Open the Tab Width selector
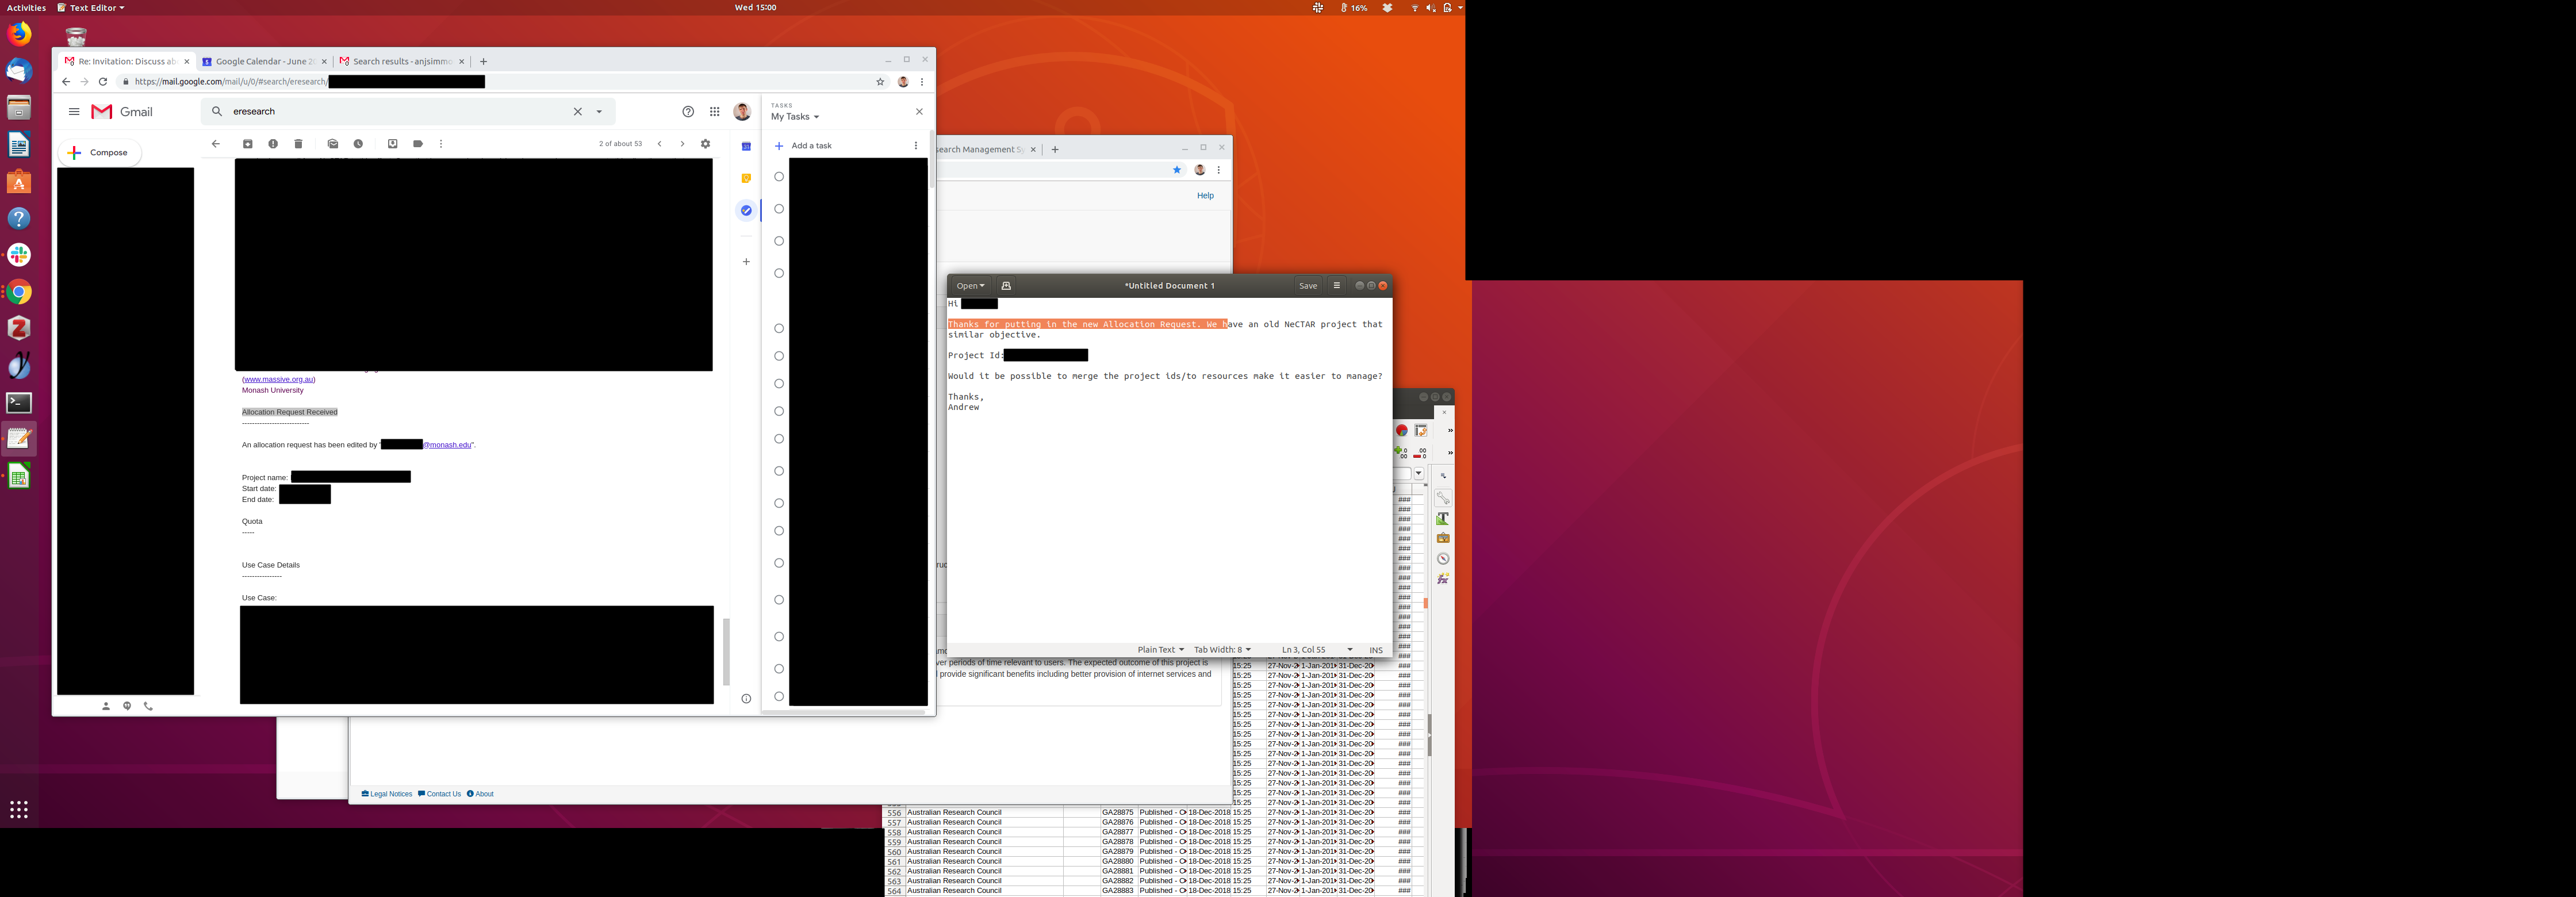The height and width of the screenshot is (897, 2576). click(x=1222, y=650)
